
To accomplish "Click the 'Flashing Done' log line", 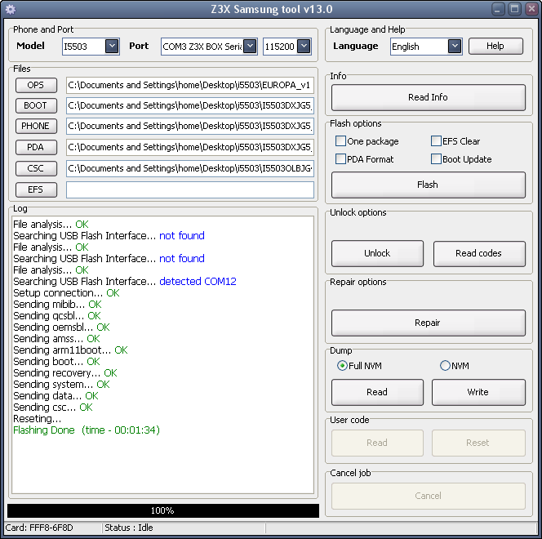I will tap(87, 430).
